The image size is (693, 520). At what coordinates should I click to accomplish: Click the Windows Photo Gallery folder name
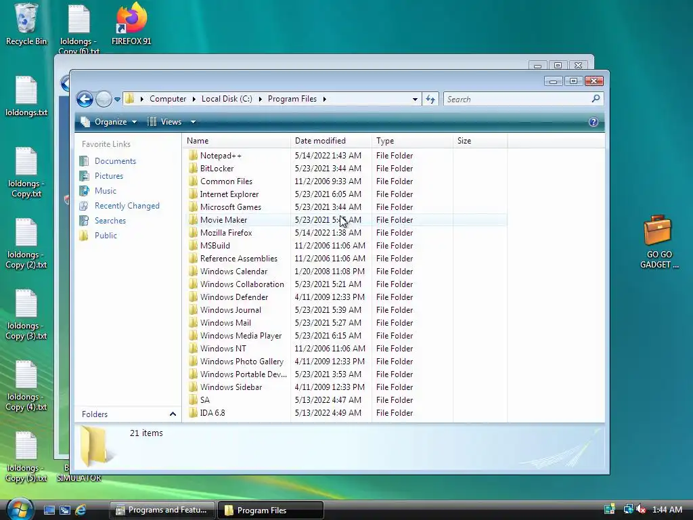coord(242,362)
